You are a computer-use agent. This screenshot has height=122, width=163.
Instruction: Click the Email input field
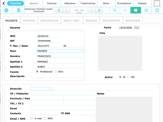63,109
